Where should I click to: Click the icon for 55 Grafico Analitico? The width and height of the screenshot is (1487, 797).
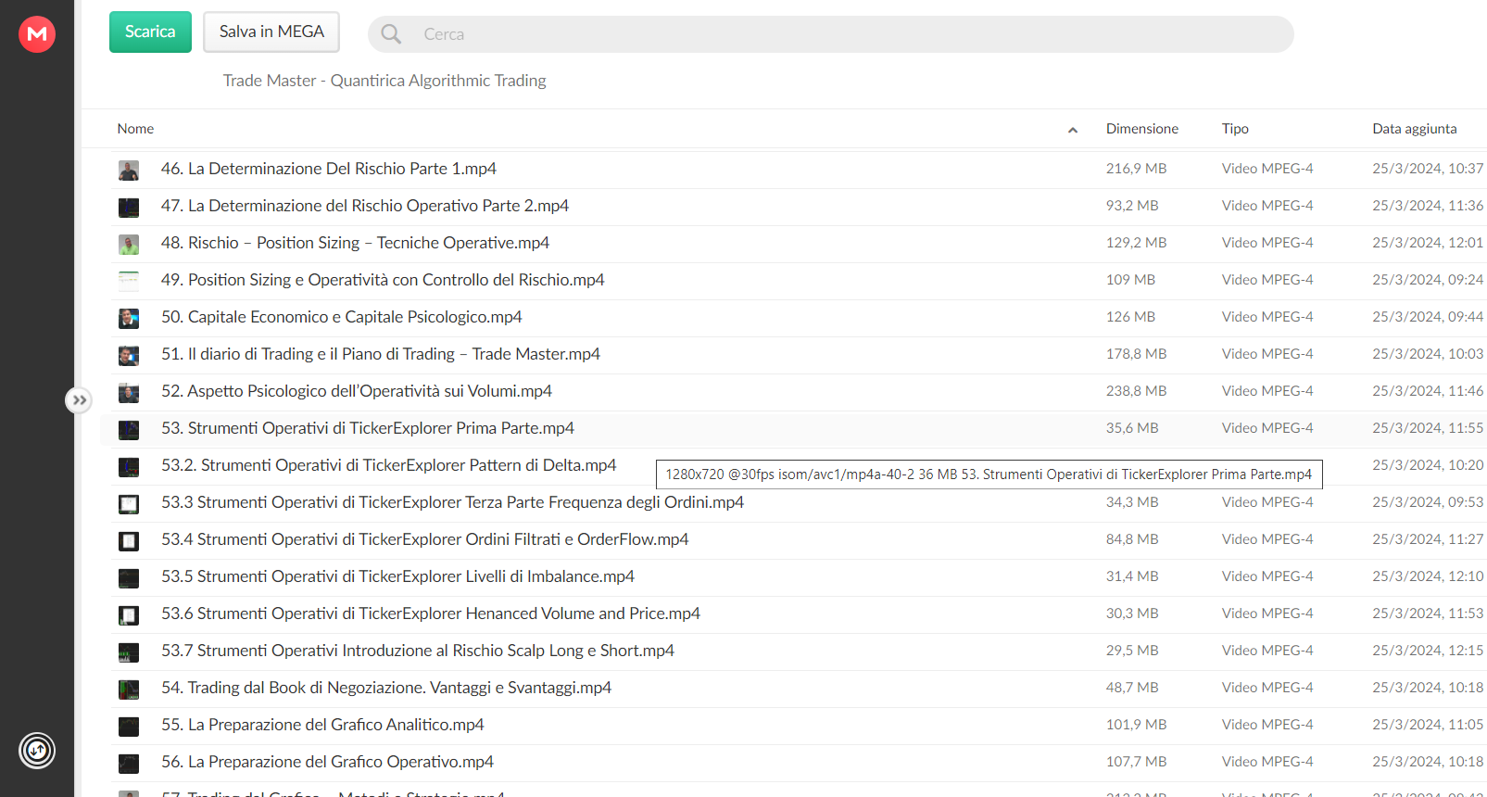[x=129, y=726]
